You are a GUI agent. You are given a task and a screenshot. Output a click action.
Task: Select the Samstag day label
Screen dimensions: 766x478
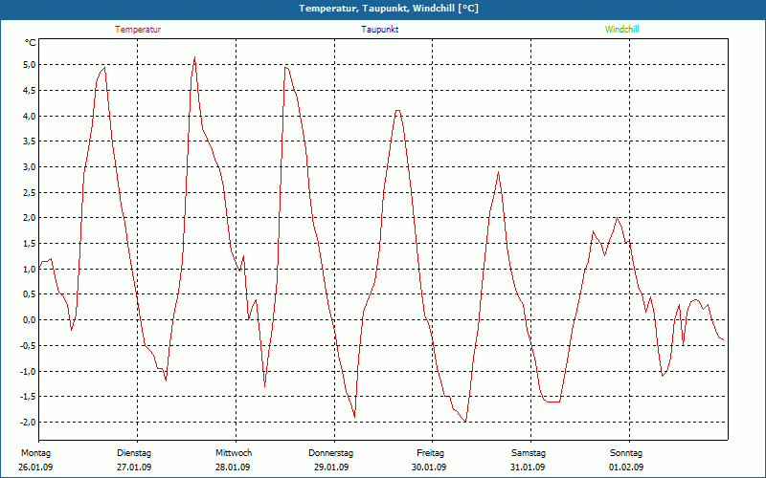(x=529, y=453)
